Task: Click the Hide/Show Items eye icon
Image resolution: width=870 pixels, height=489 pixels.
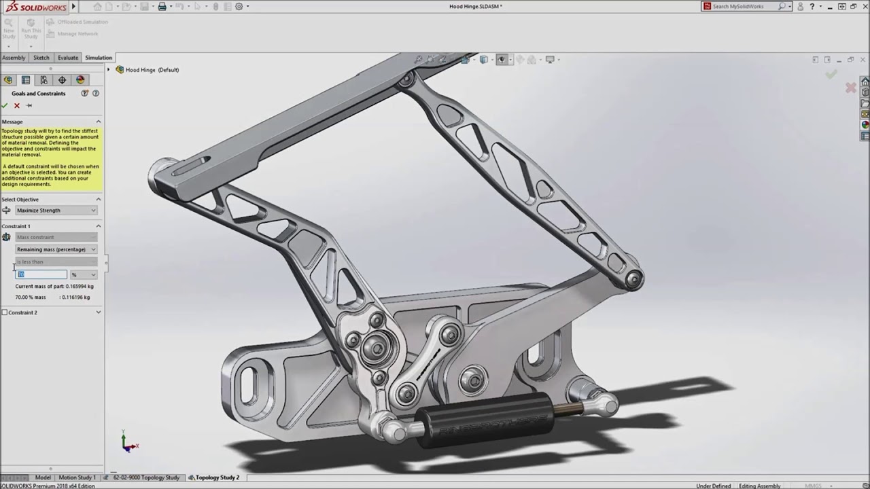Action: click(502, 60)
